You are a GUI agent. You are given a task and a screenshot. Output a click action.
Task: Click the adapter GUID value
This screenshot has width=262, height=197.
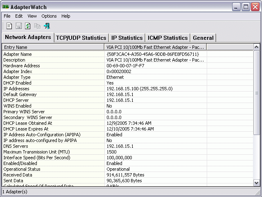coord(153,54)
